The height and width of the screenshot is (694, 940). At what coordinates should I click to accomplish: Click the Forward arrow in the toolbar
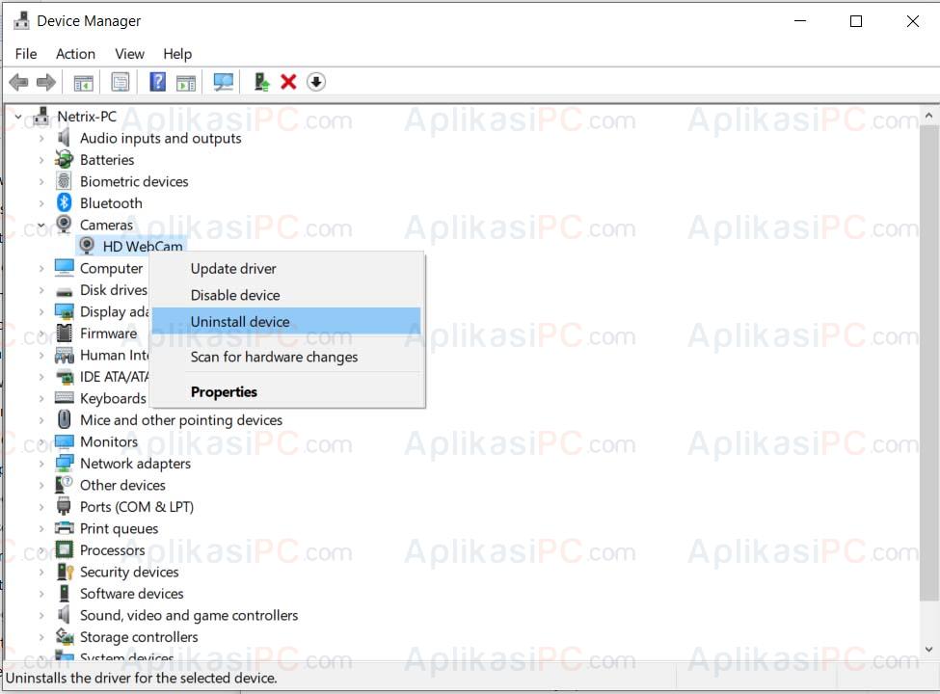point(46,82)
